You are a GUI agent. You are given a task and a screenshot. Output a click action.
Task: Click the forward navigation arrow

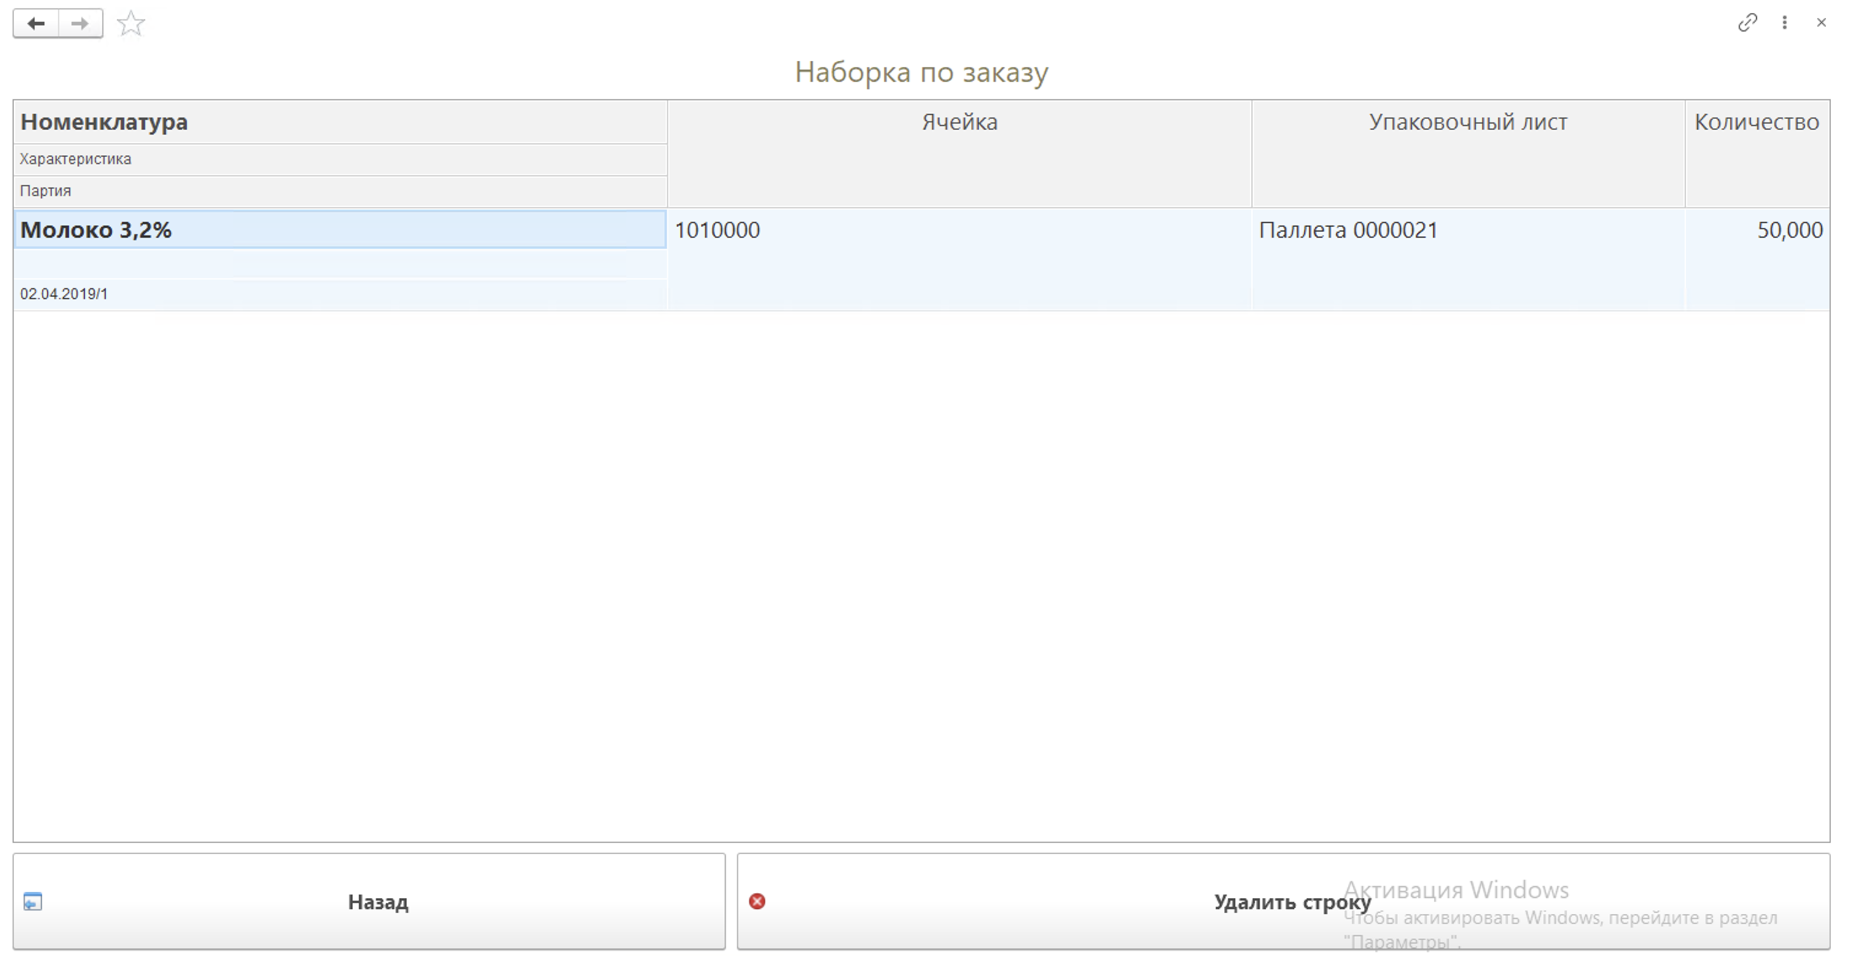80,24
